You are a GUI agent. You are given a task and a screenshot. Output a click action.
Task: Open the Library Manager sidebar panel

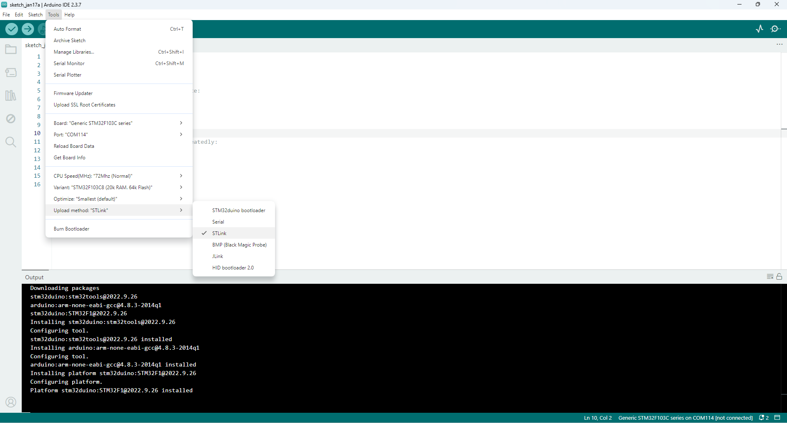pyautogui.click(x=11, y=95)
